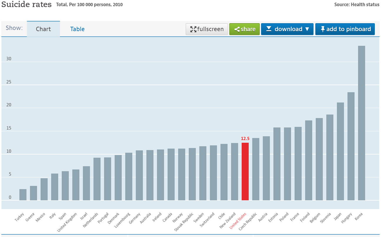Click the France axis label

(x=295, y=217)
